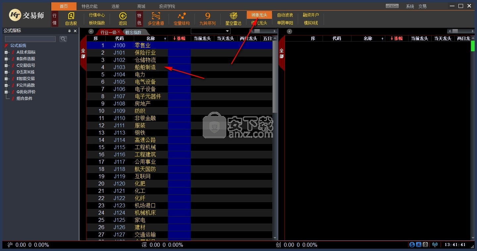Image resolution: width=477 pixels, height=251 pixels.
Task: Open the 选股 tab
Action: [x=115, y=6]
